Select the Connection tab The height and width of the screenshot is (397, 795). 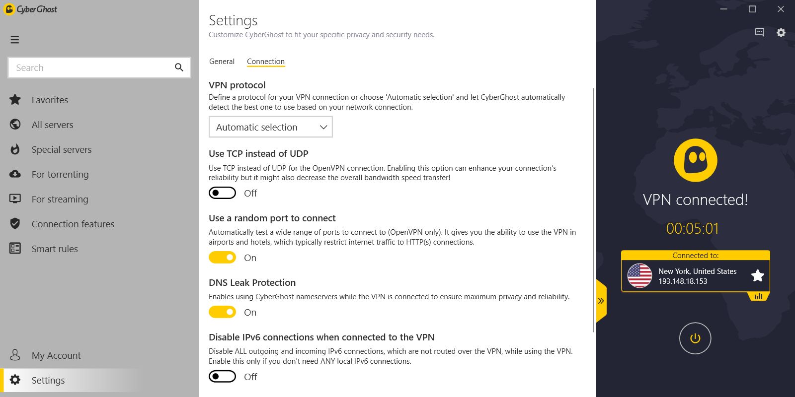click(266, 62)
